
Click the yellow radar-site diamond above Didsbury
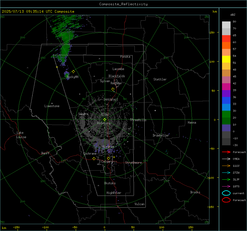pos(105,120)
